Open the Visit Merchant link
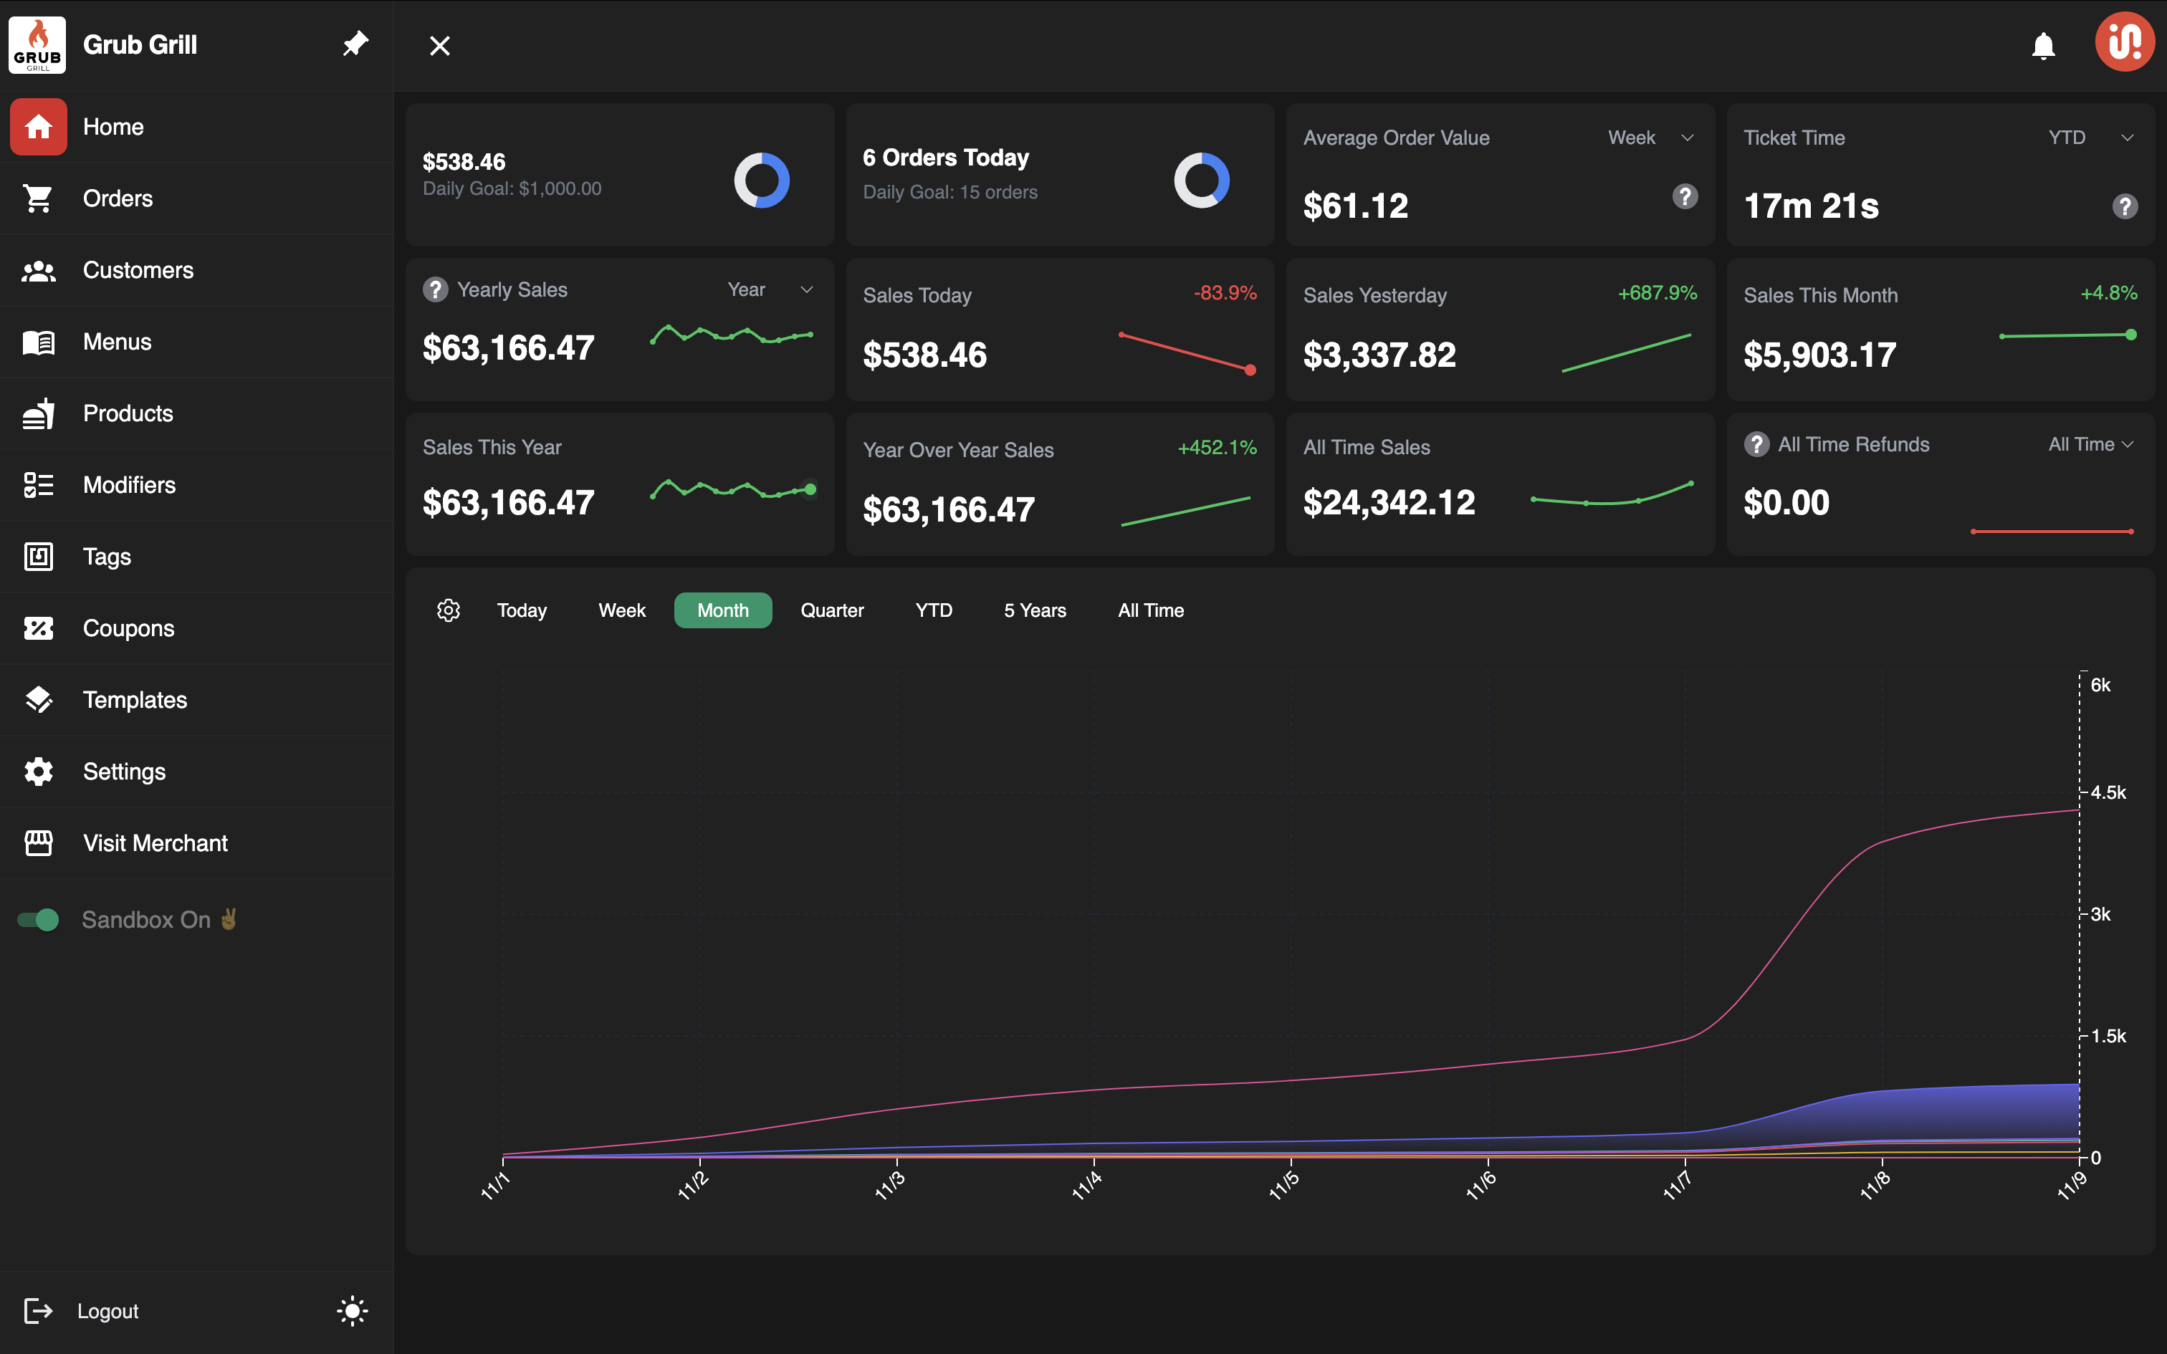Screen dimensions: 2167x1354 (x=155, y=844)
